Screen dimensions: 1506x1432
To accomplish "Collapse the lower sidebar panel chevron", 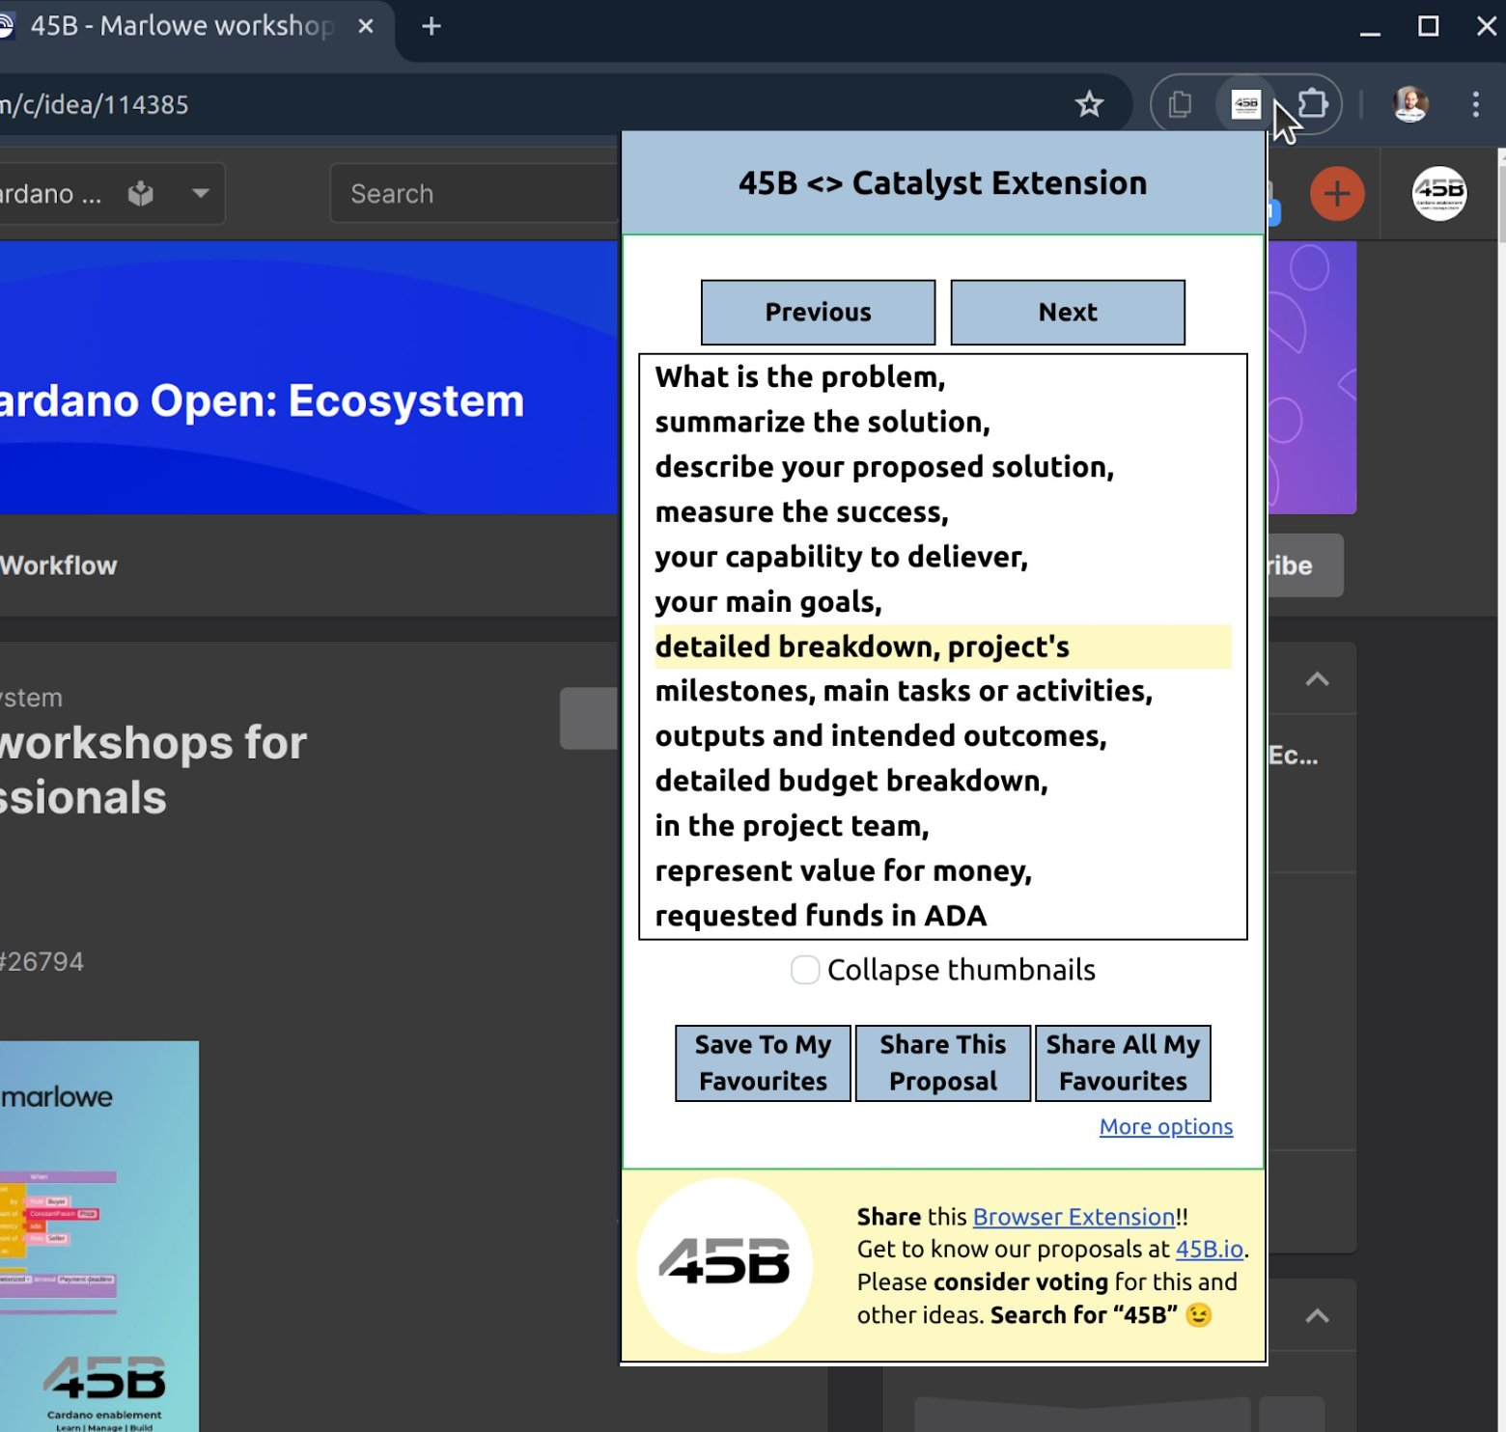I will click(1317, 1316).
